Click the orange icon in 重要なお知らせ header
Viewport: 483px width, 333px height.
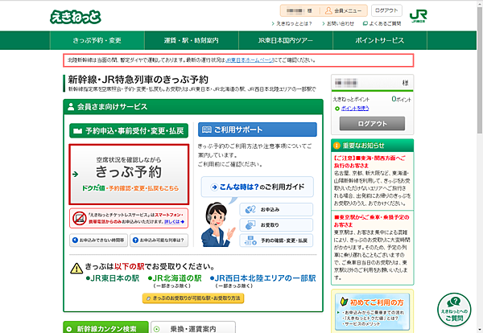336,146
